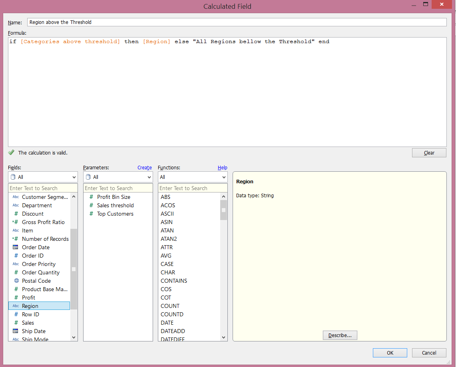
Task: Click the Describe... button
Action: tap(340, 335)
